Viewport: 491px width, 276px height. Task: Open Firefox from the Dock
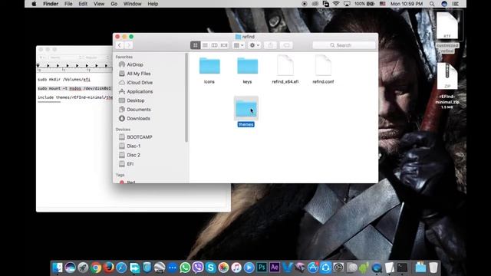pyautogui.click(x=109, y=268)
